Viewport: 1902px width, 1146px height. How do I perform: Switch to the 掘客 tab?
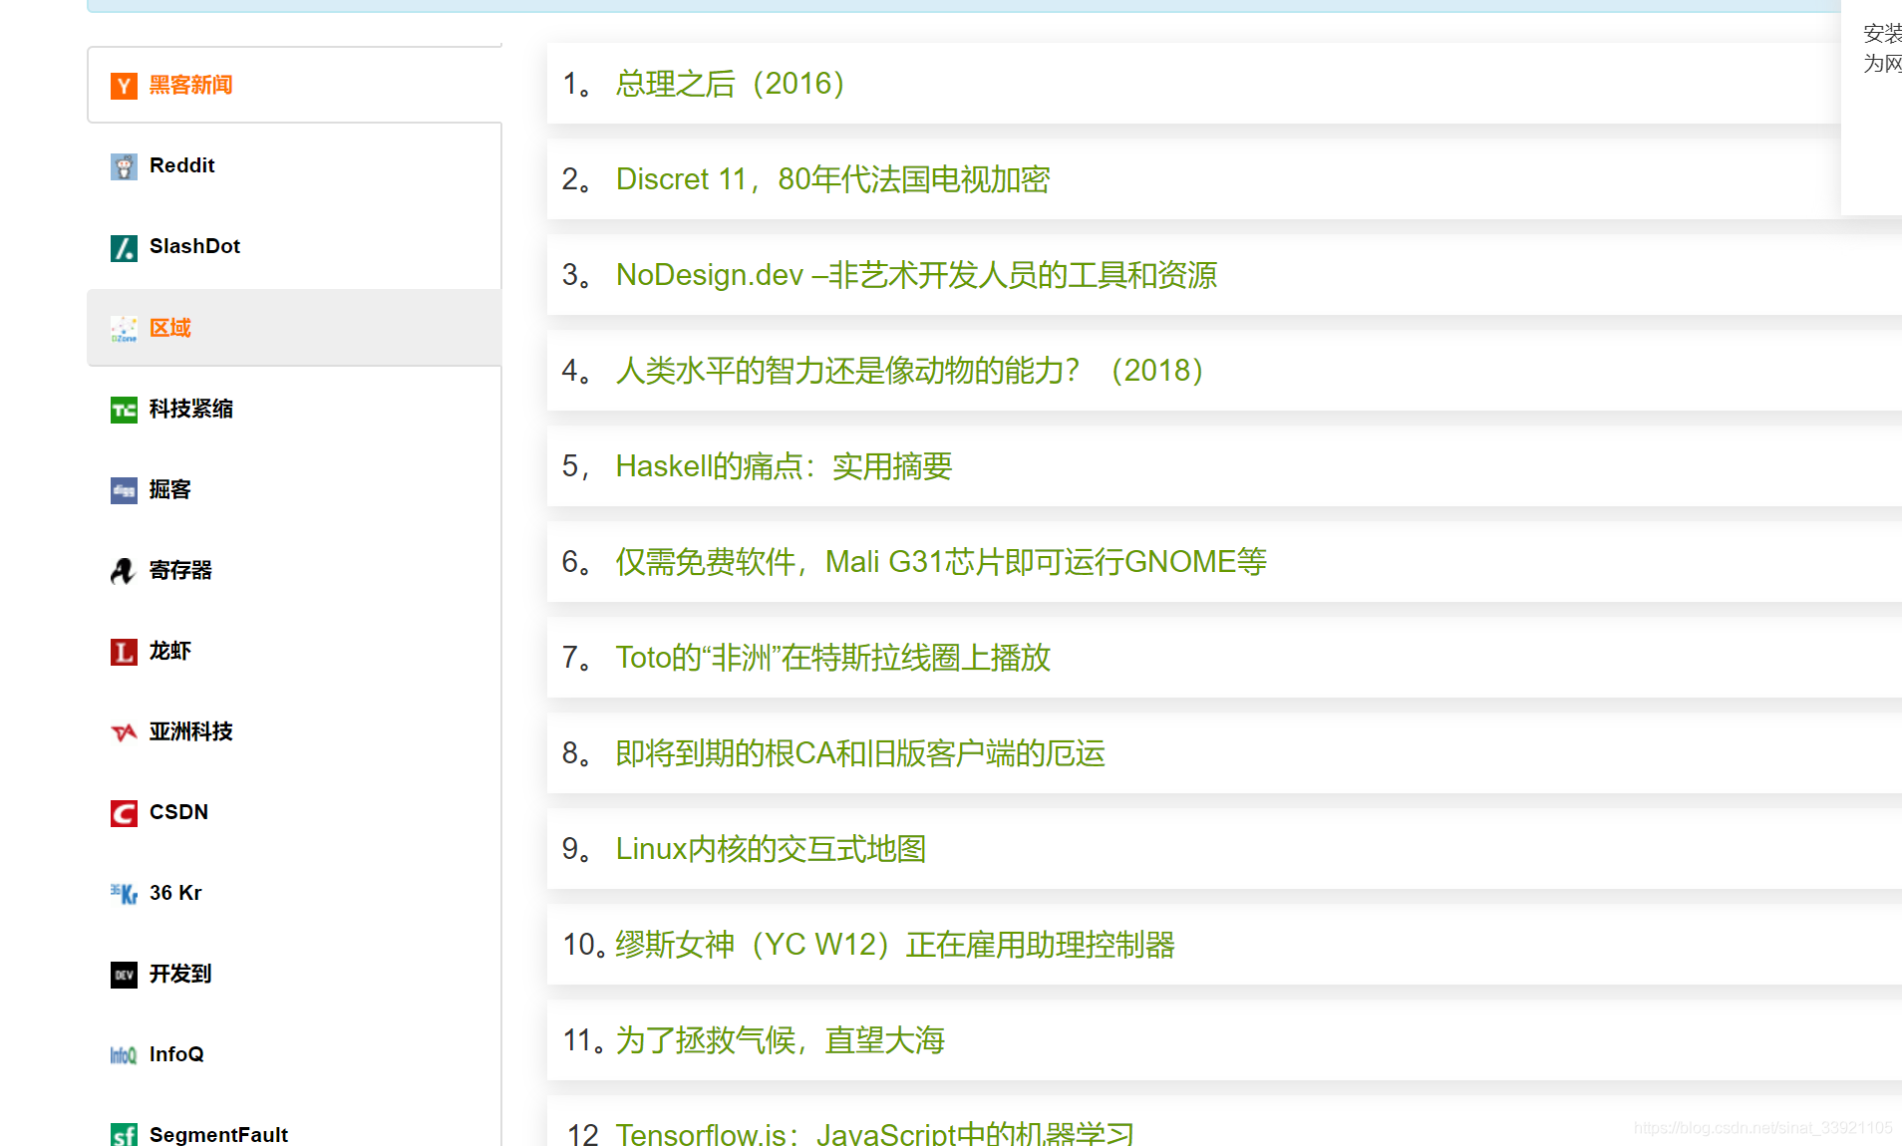tap(294, 489)
